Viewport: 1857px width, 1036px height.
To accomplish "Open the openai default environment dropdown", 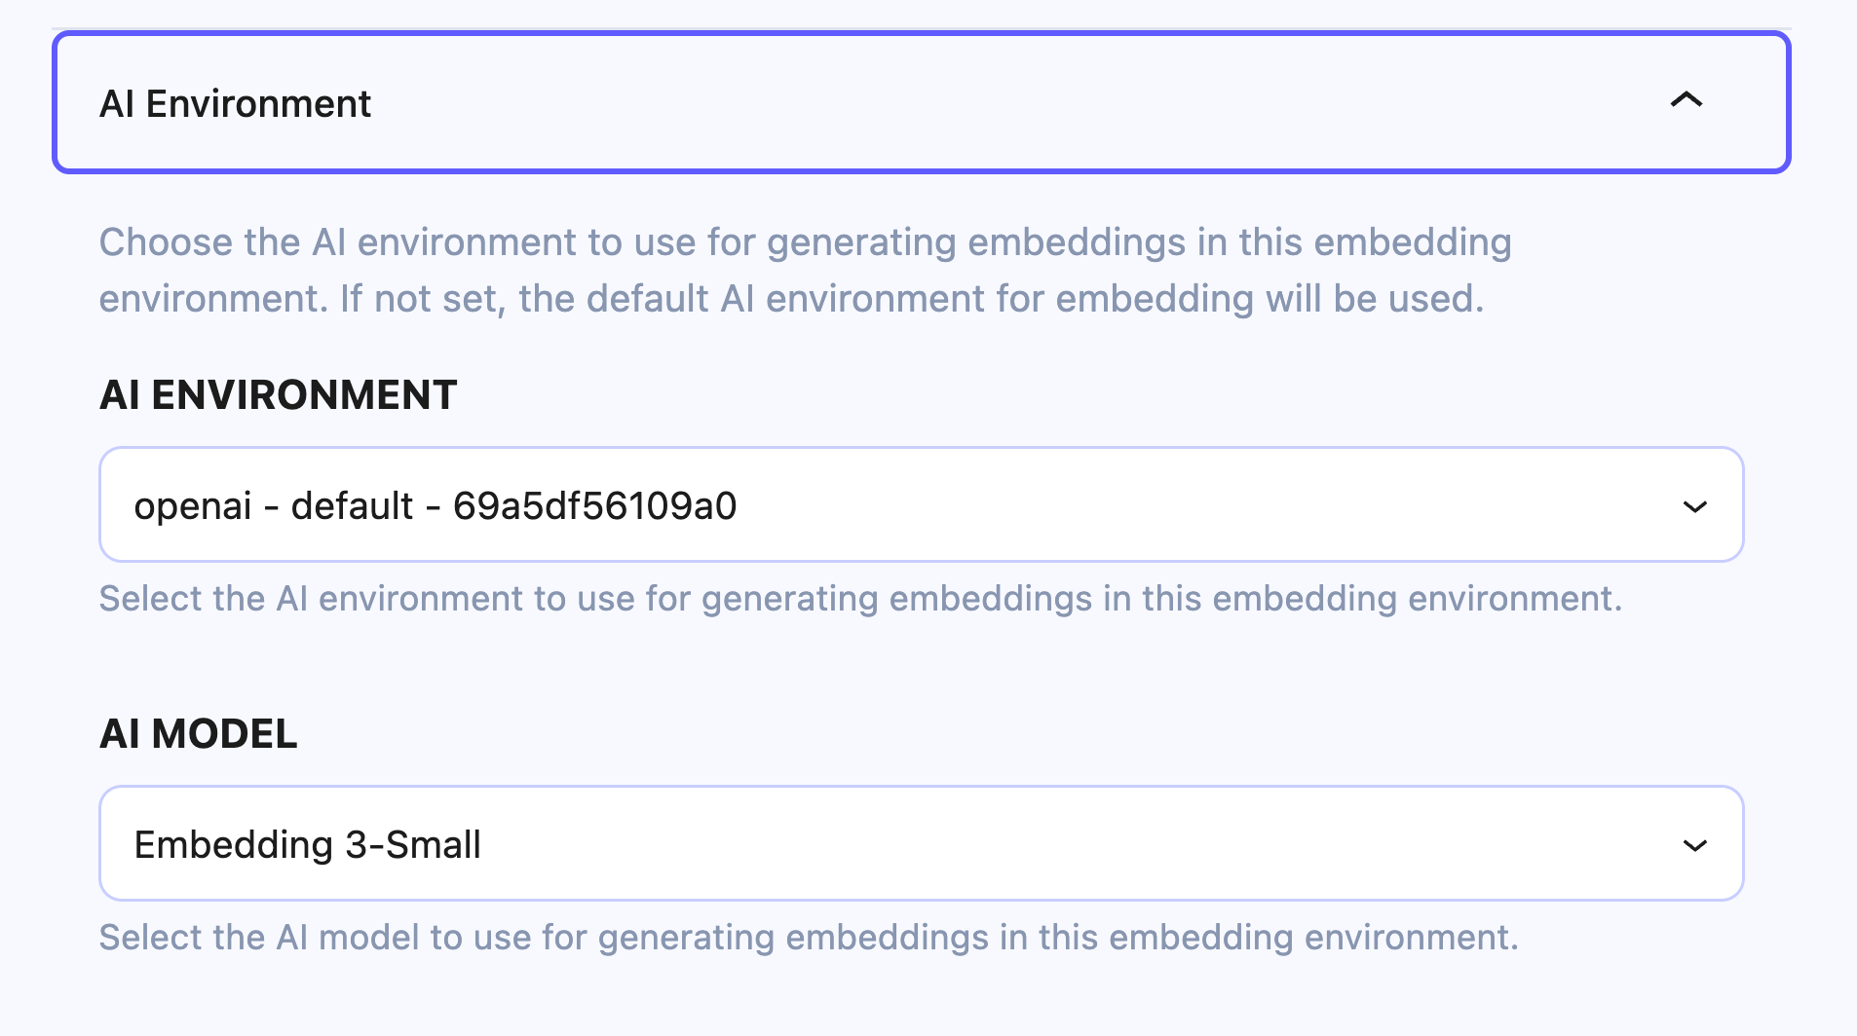I will tap(920, 504).
